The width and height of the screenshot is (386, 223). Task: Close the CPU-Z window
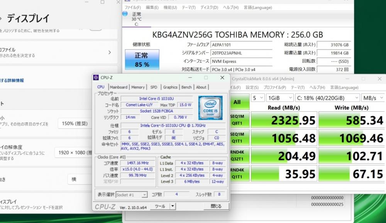(x=222, y=78)
